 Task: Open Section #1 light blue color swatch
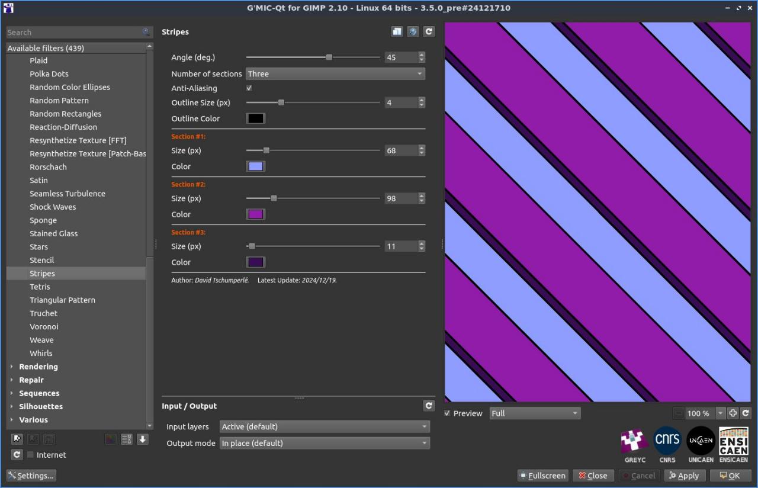click(x=255, y=166)
